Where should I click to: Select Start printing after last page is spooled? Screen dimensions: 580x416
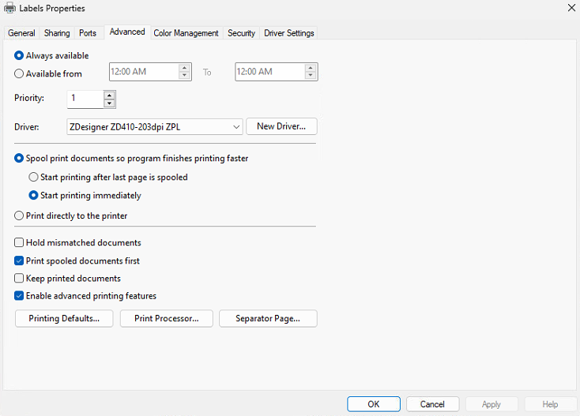[x=34, y=178]
